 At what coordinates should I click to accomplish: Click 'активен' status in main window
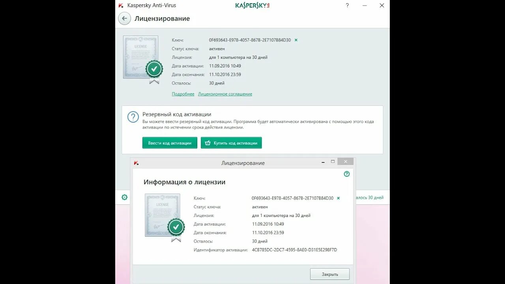[x=217, y=49]
